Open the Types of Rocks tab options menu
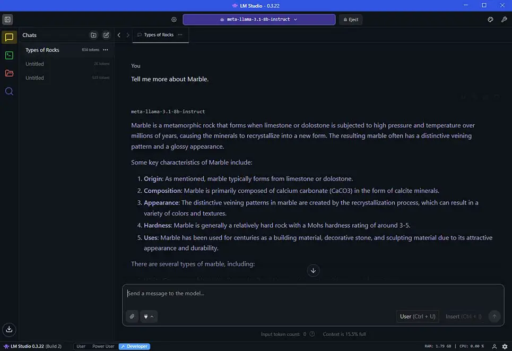Screen dimensions: 512x351 click(x=180, y=35)
